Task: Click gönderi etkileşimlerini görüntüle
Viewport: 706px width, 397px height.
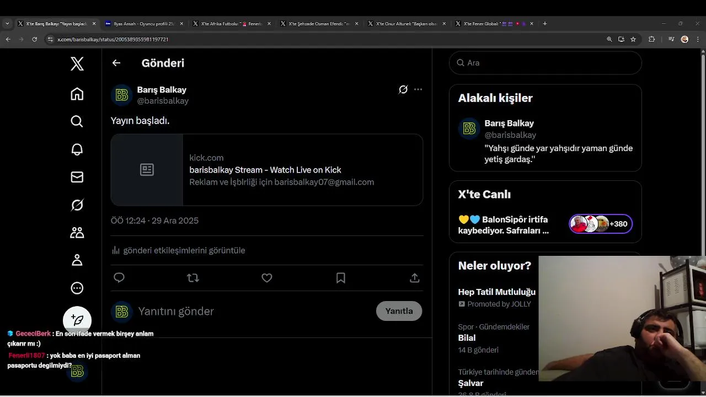Action: tap(178, 250)
